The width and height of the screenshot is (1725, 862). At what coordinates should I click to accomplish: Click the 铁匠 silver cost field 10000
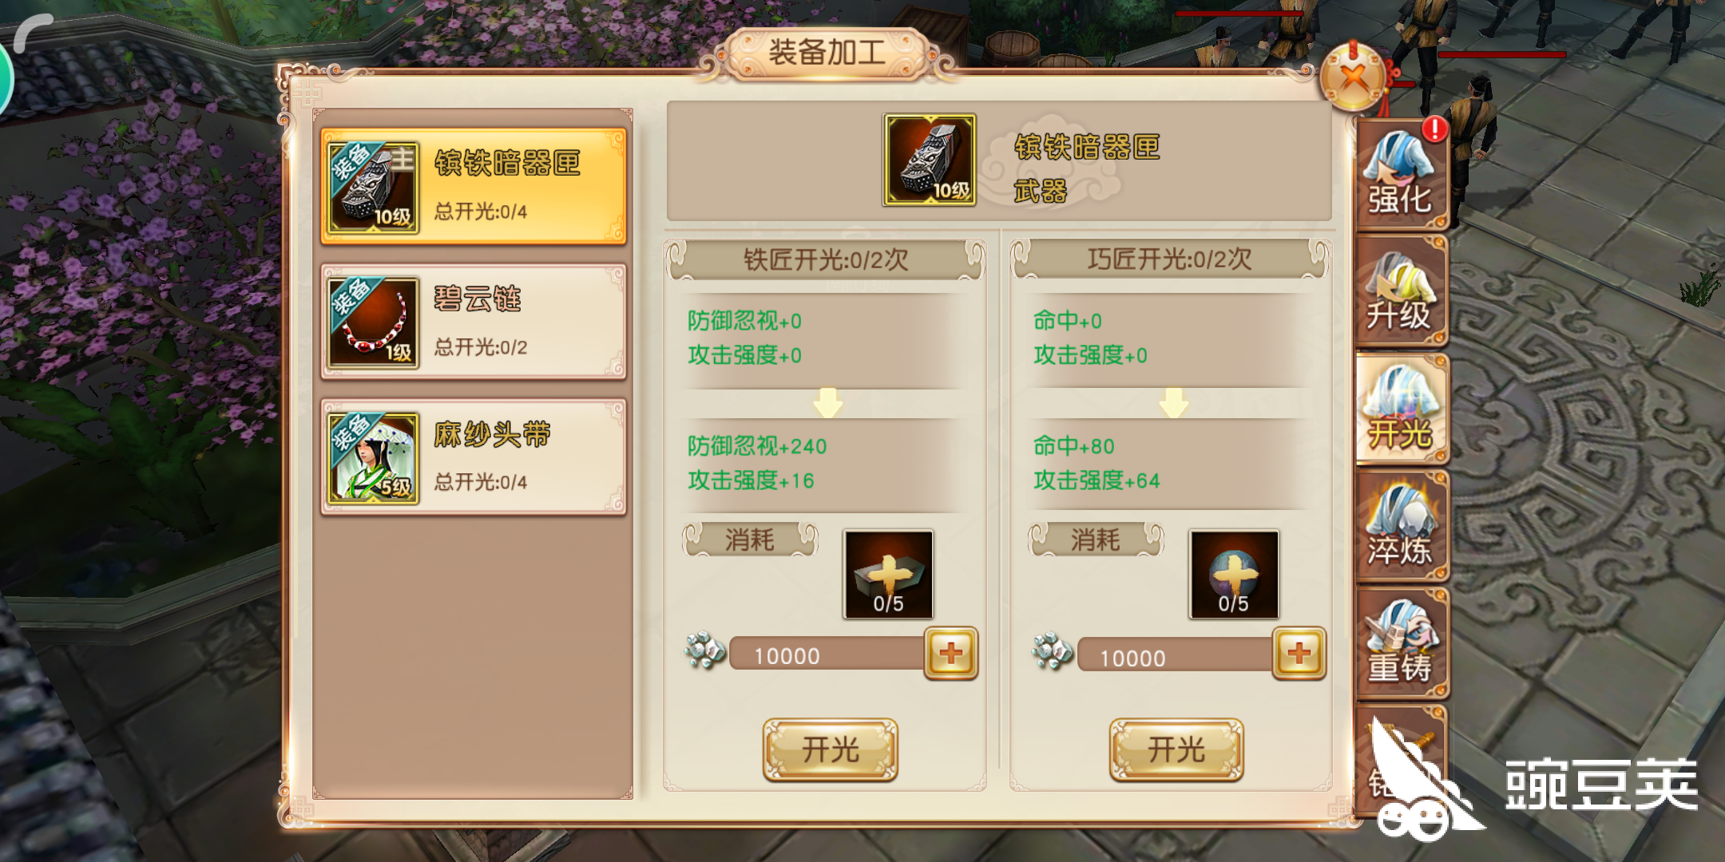pyautogui.click(x=827, y=654)
